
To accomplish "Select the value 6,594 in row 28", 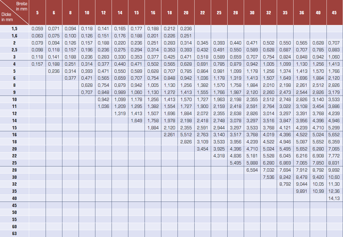I will pos(252,170).
